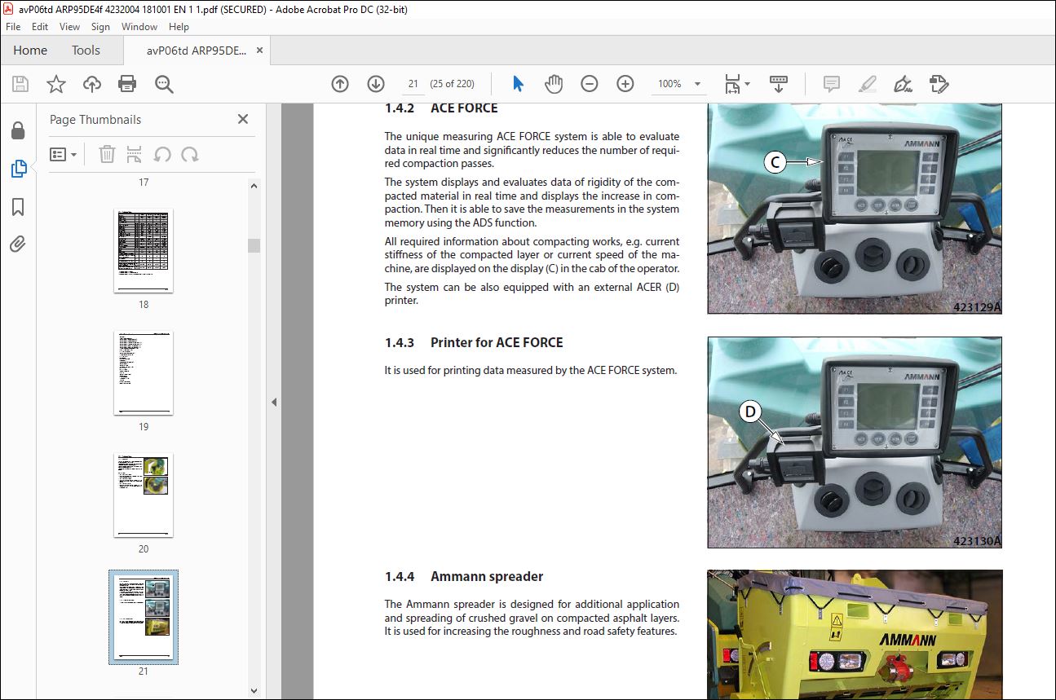Click the page count (25 of 220) text

(453, 84)
